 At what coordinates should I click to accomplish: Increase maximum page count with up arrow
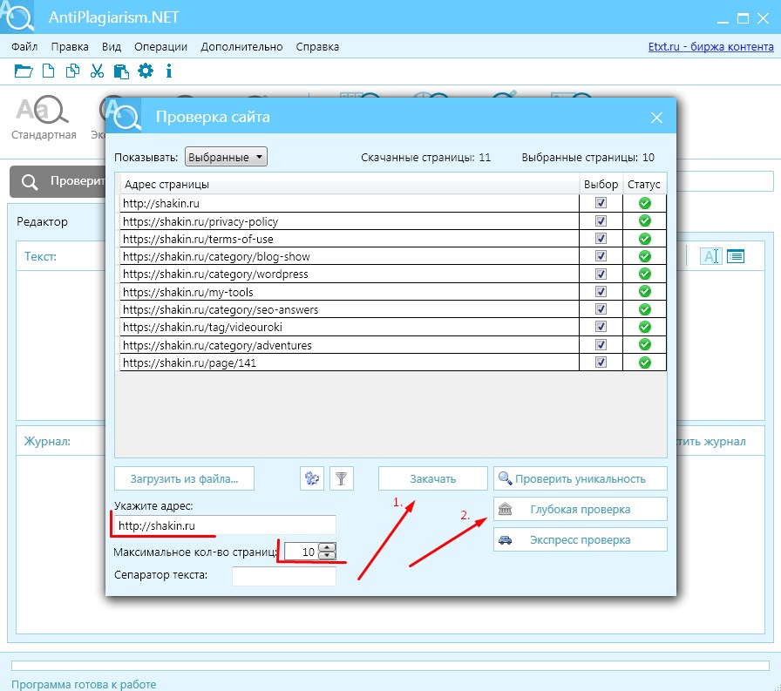pyautogui.click(x=327, y=547)
